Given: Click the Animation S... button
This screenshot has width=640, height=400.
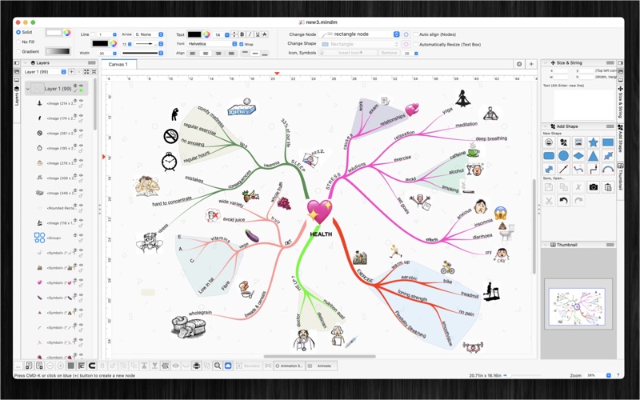Looking at the screenshot, I should click(289, 366).
